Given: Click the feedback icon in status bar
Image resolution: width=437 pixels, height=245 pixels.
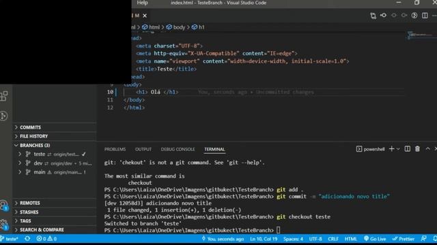Looking at the screenshot, I should pyautogui.click(x=423, y=239).
